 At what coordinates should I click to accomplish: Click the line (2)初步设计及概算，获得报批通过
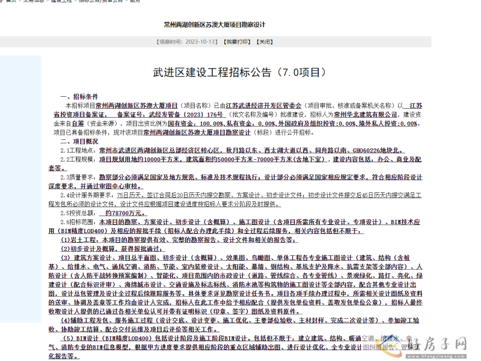113,249
